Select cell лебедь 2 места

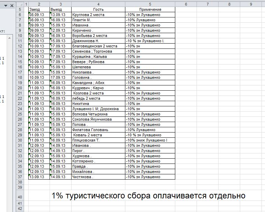pyautogui.click(x=98, y=98)
